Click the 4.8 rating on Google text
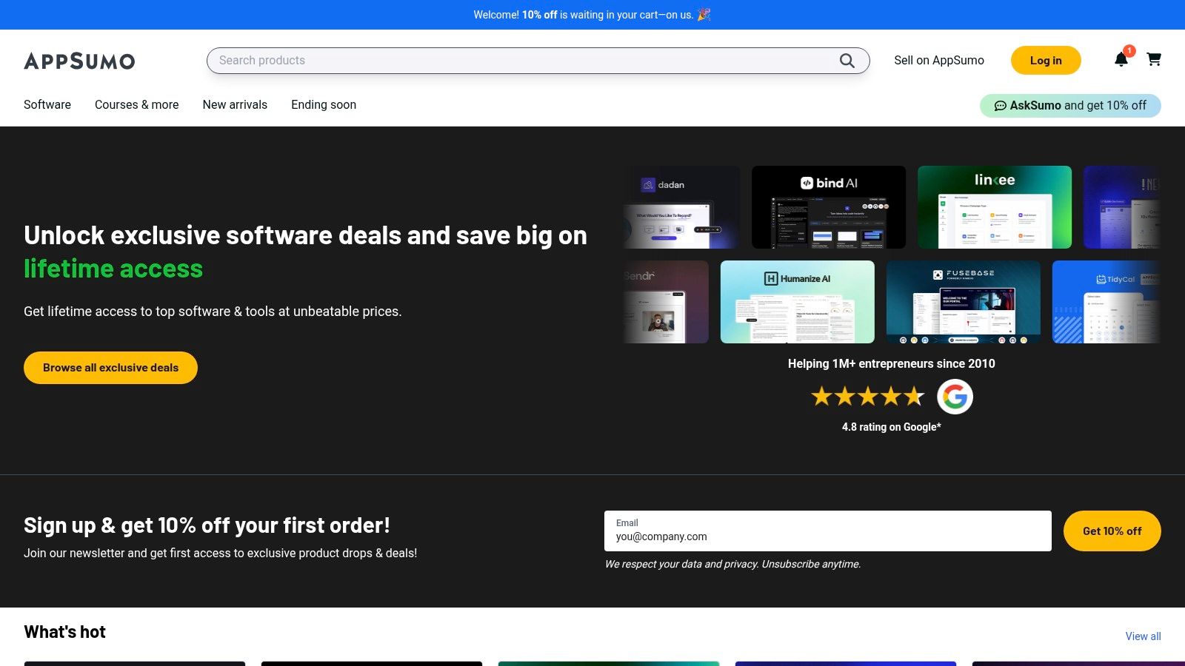 [892, 427]
